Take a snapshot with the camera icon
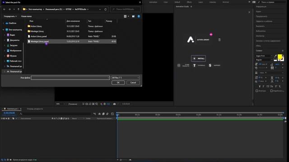 tap(114, 104)
